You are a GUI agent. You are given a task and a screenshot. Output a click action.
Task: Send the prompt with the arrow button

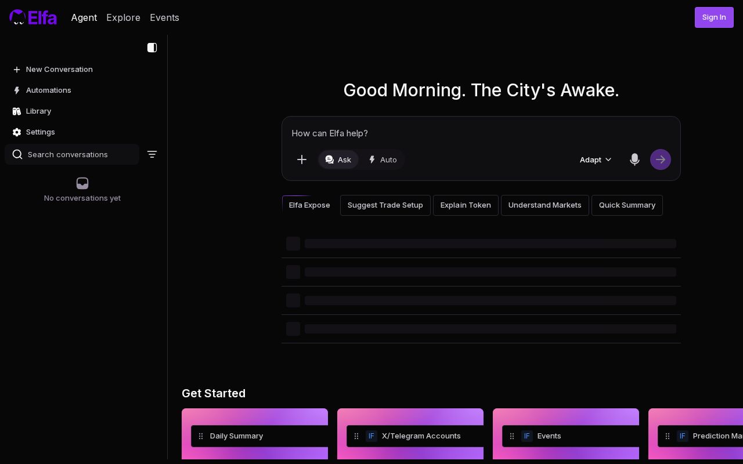coord(661,159)
